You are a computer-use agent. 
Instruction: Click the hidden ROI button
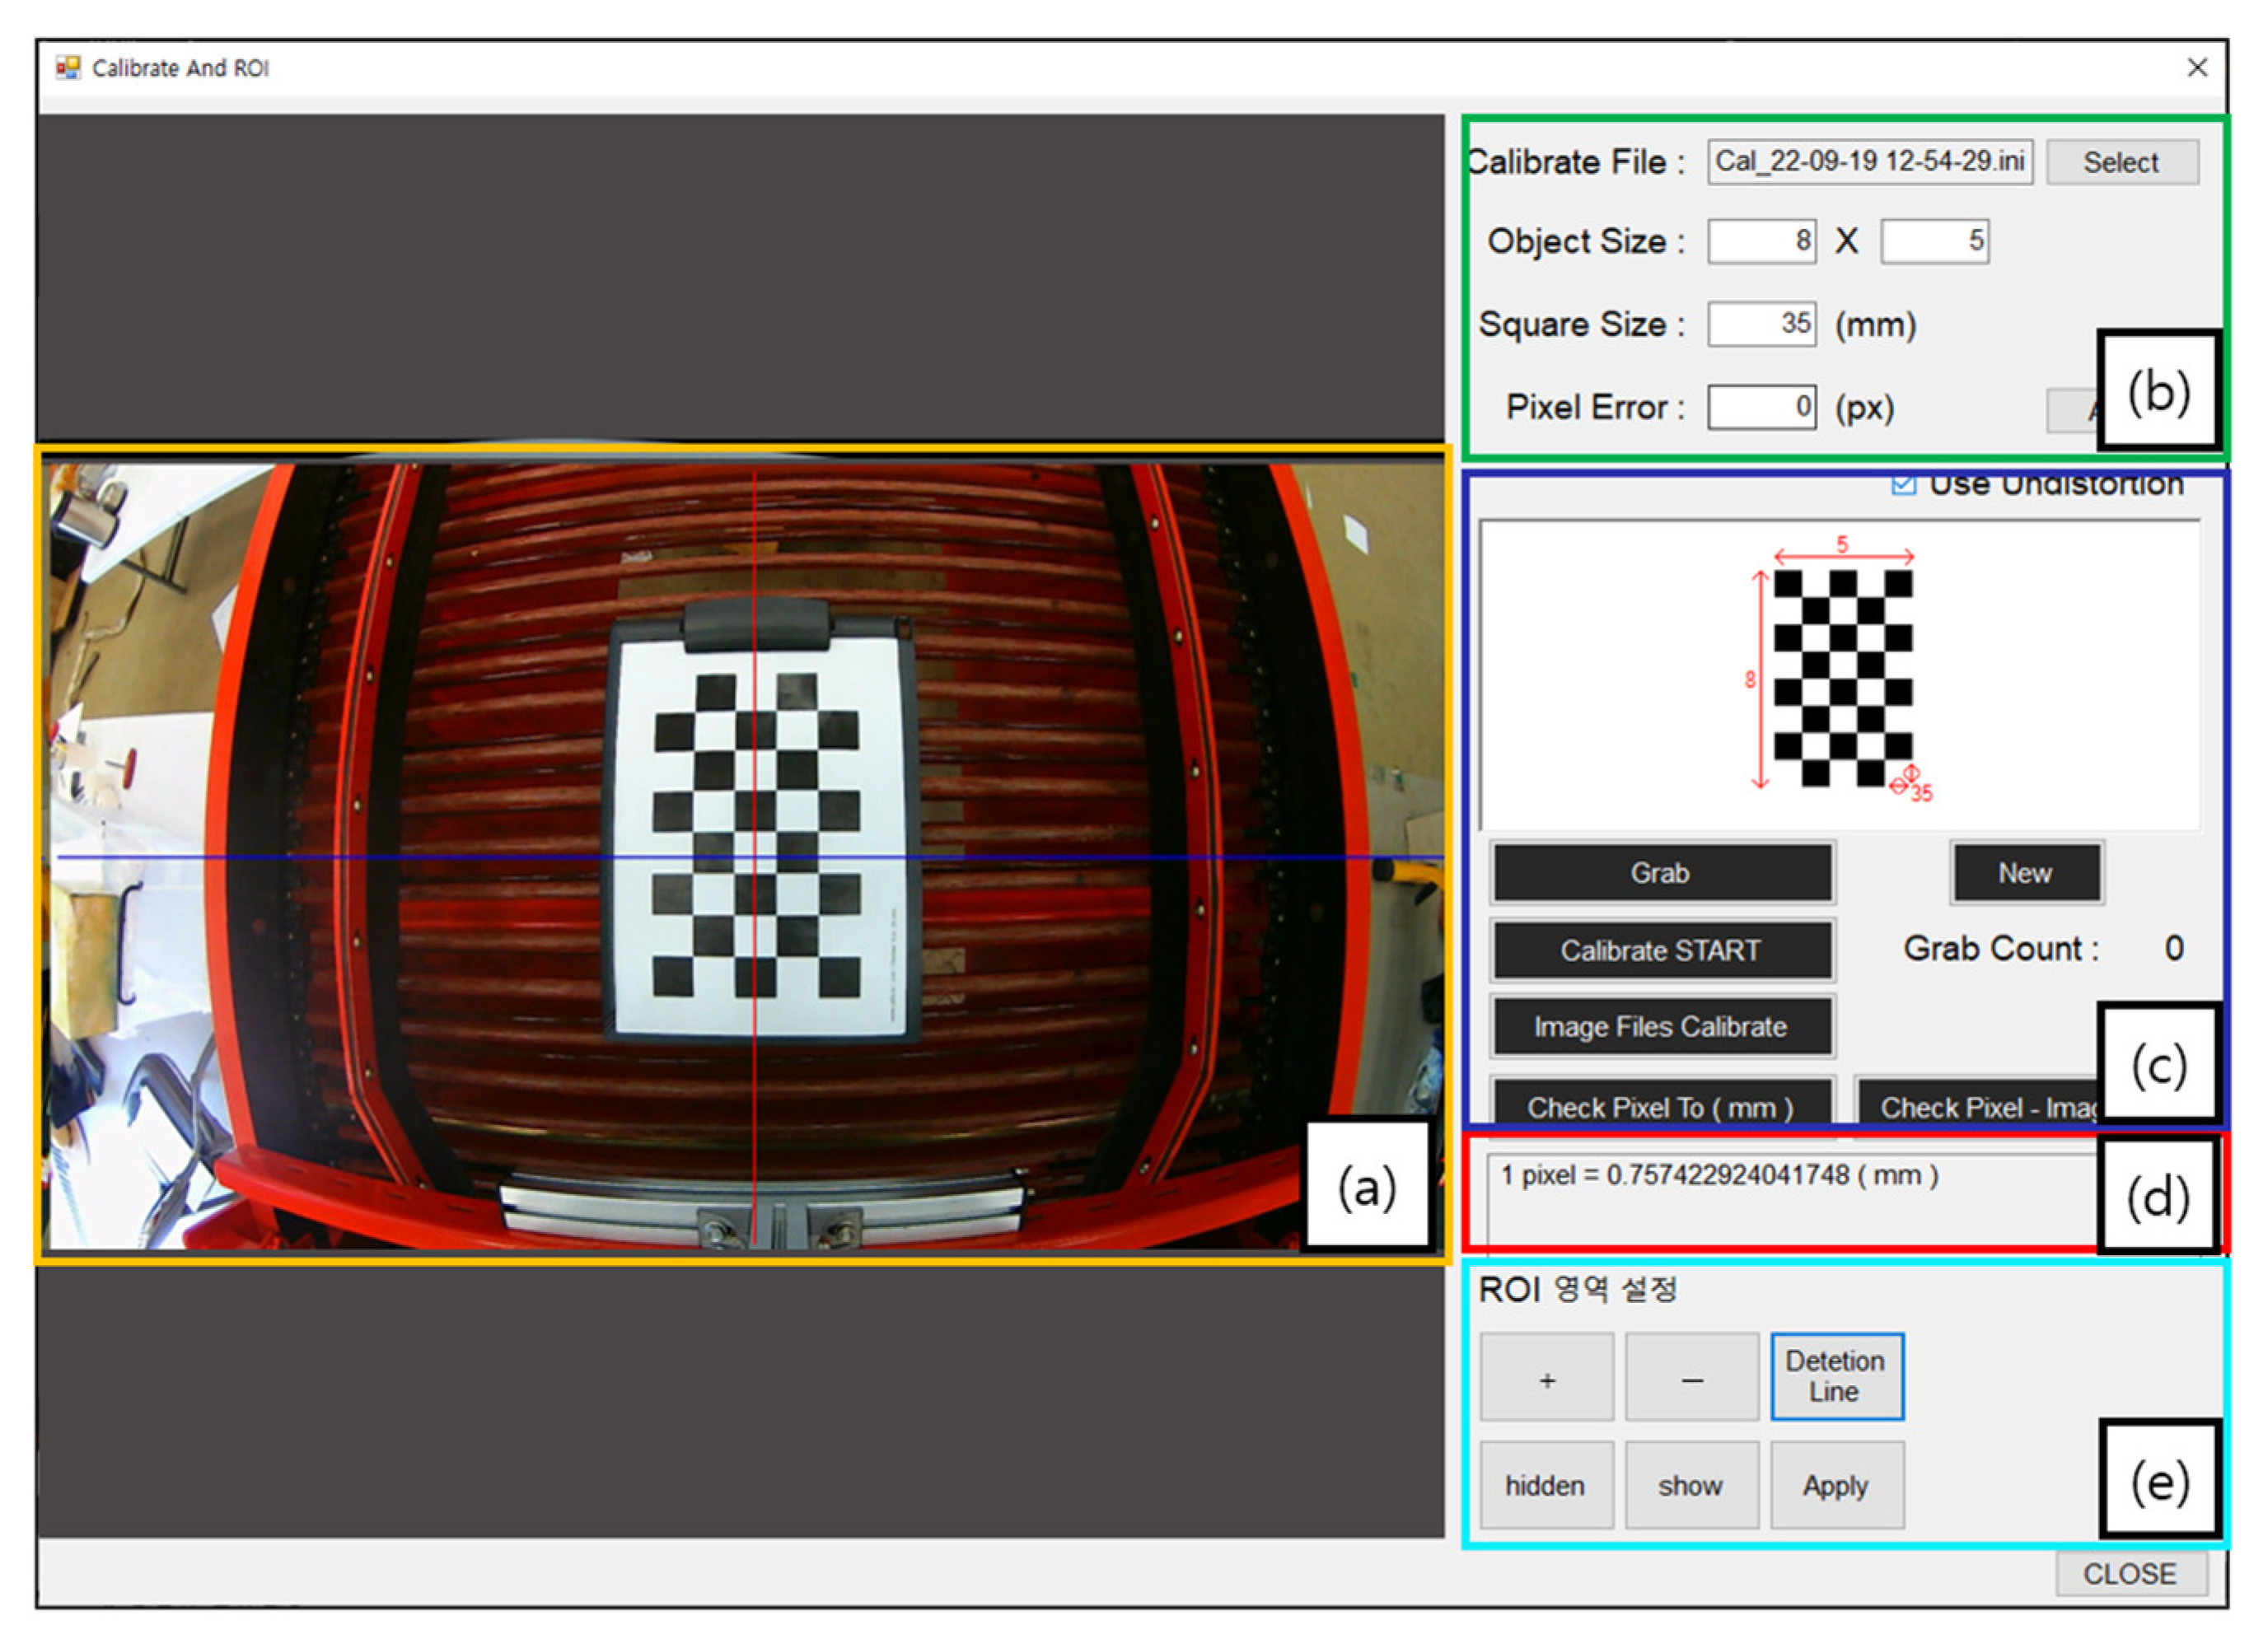pos(1546,1485)
